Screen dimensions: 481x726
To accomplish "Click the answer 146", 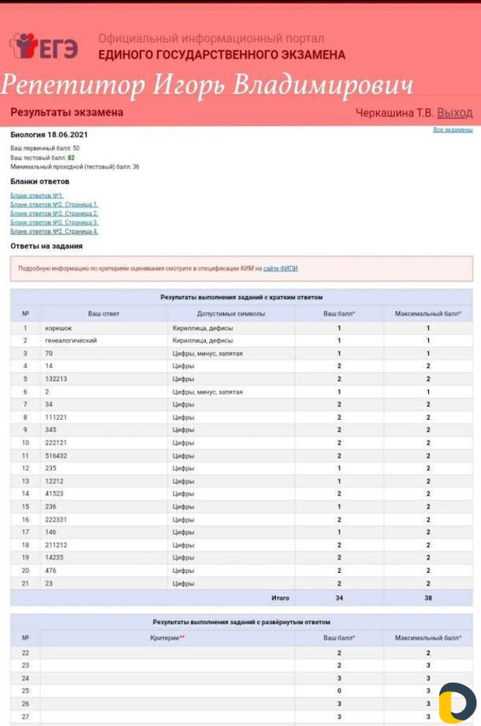I will [50, 532].
